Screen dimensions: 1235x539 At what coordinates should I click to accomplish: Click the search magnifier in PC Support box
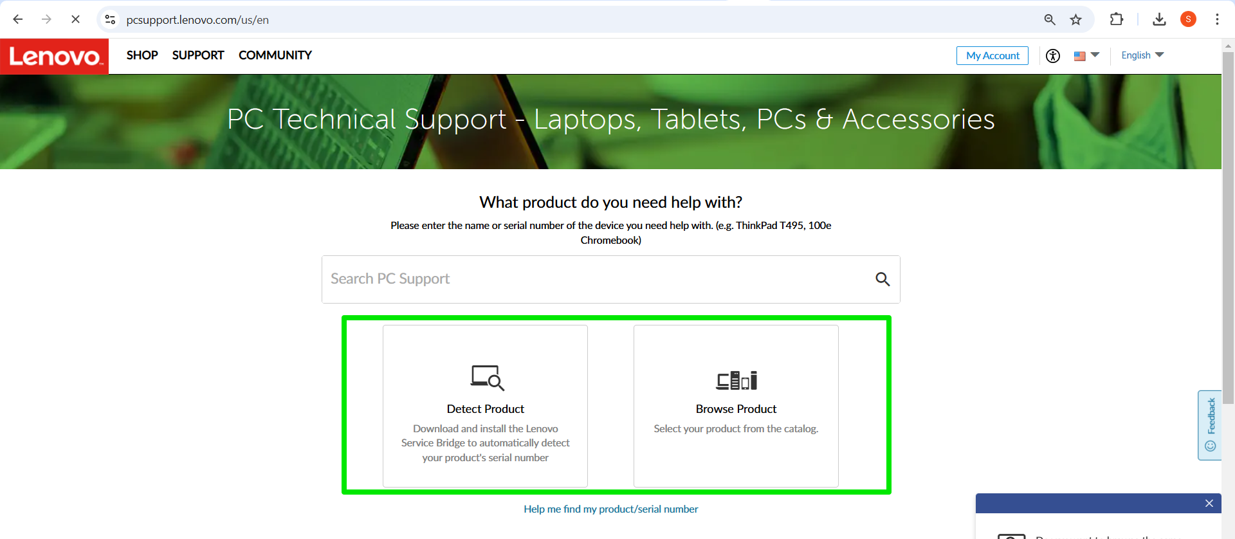[x=883, y=279]
